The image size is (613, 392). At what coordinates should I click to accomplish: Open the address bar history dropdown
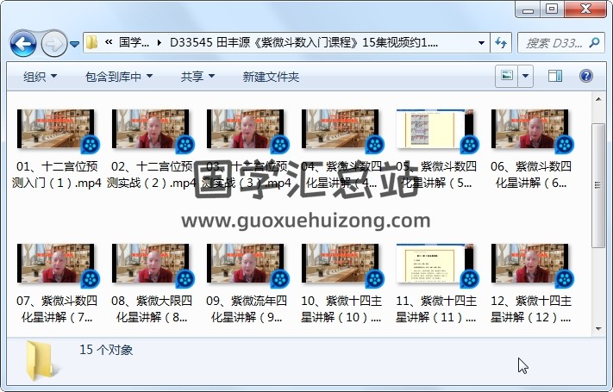tap(481, 42)
